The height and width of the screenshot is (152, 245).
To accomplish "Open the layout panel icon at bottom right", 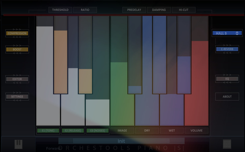I will pos(227,144).
